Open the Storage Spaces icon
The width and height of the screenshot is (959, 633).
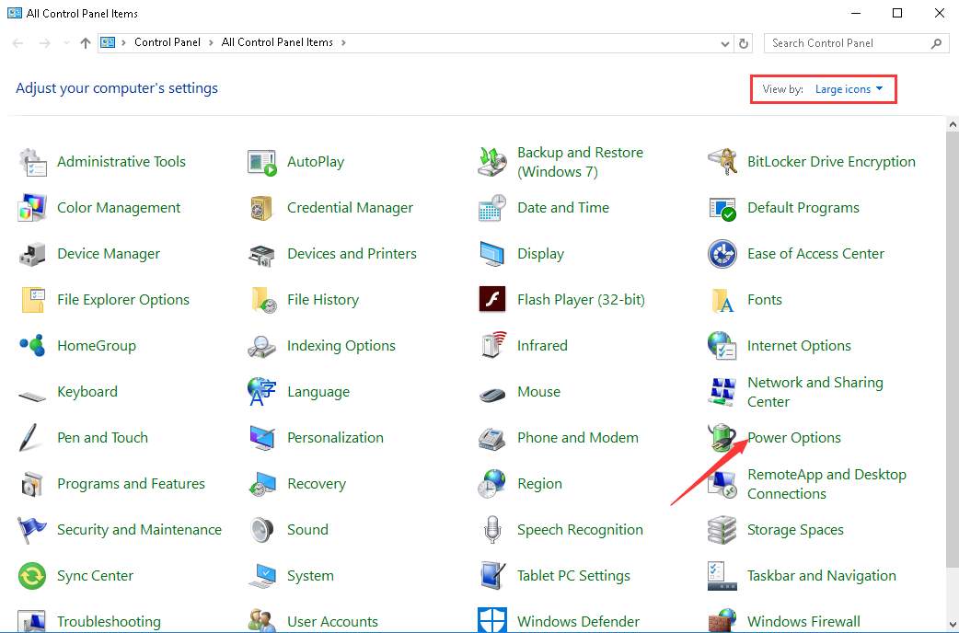(722, 530)
